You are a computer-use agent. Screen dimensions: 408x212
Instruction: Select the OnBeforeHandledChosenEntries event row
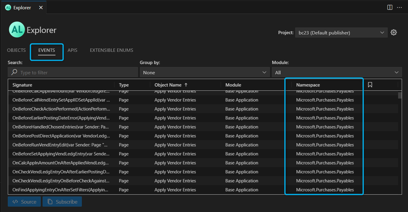[x=203, y=127]
